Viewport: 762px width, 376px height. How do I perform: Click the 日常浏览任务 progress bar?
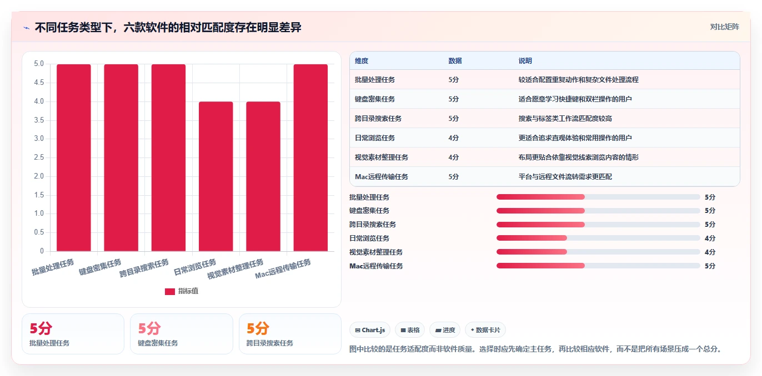pos(598,238)
